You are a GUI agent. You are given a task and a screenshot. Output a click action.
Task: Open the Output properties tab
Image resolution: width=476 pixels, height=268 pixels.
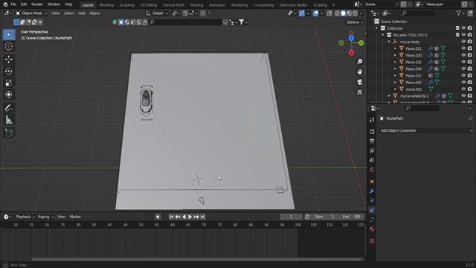tap(372, 141)
